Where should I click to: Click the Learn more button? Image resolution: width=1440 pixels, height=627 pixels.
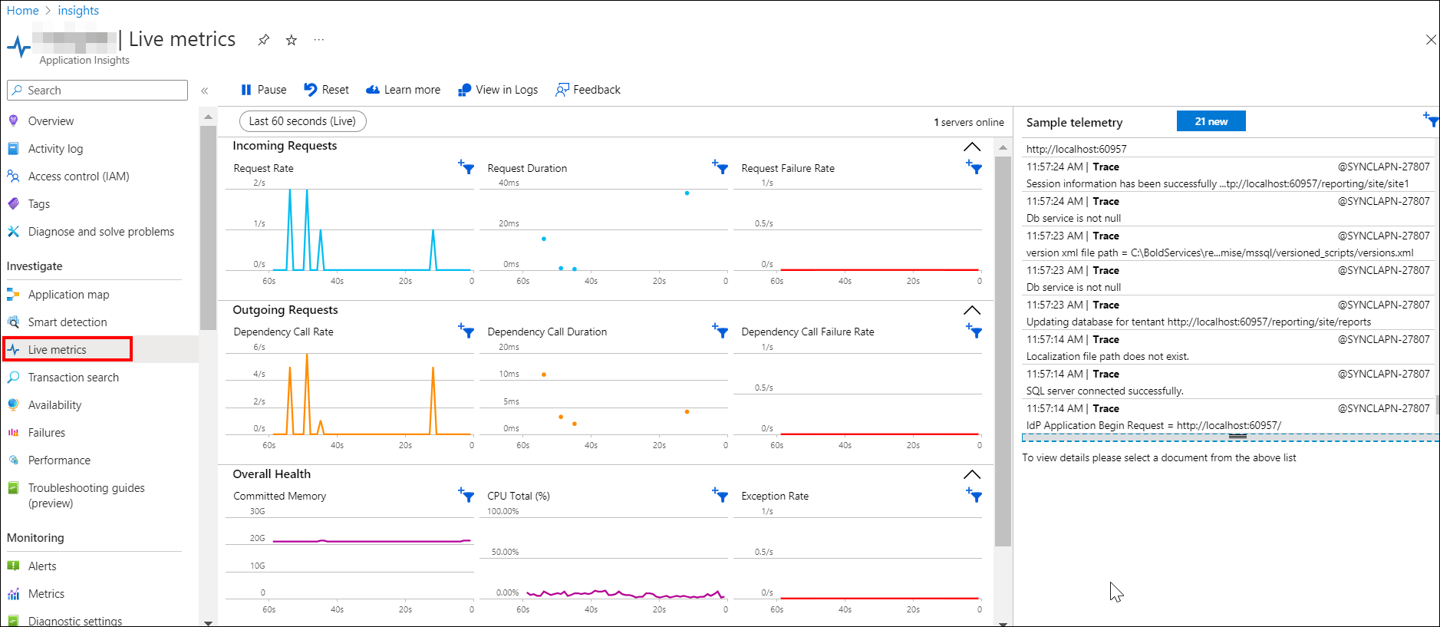point(403,90)
